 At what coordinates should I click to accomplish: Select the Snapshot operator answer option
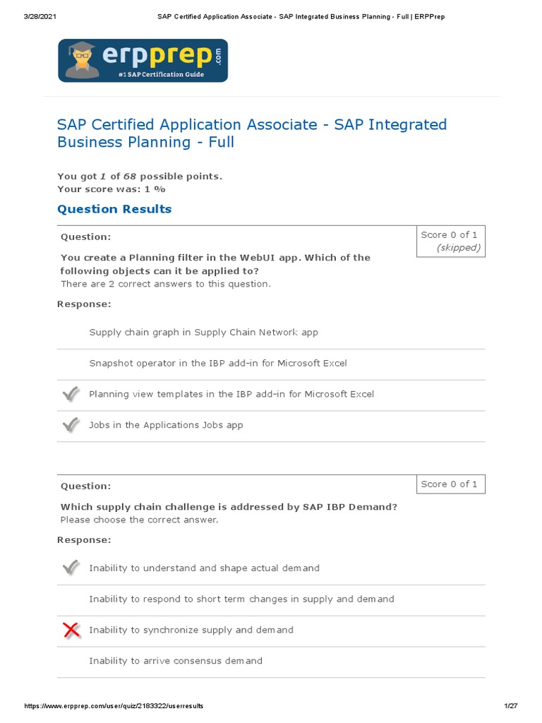click(x=217, y=364)
